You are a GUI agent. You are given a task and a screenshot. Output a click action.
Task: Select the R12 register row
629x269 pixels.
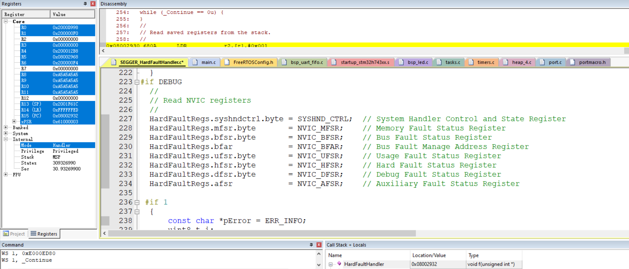(58, 98)
